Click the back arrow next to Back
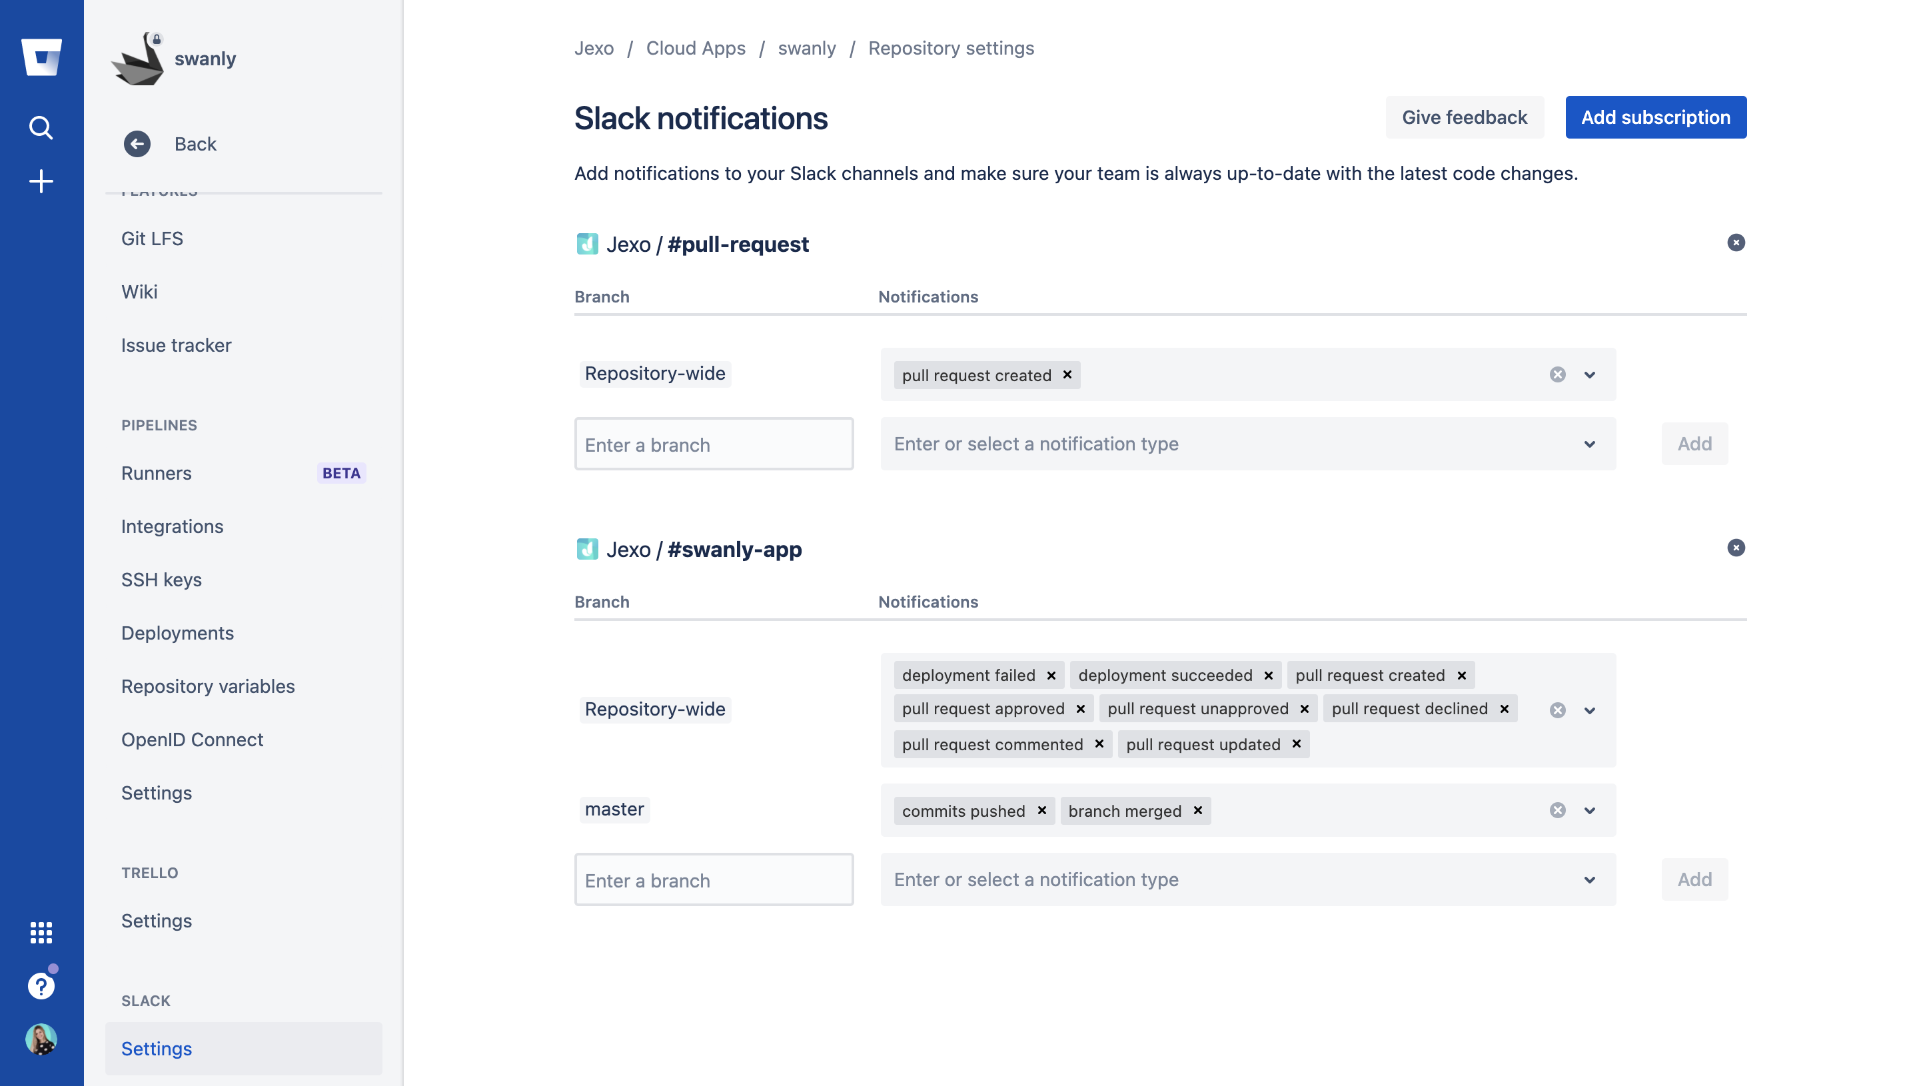The image size is (1907, 1086). pyautogui.click(x=137, y=144)
